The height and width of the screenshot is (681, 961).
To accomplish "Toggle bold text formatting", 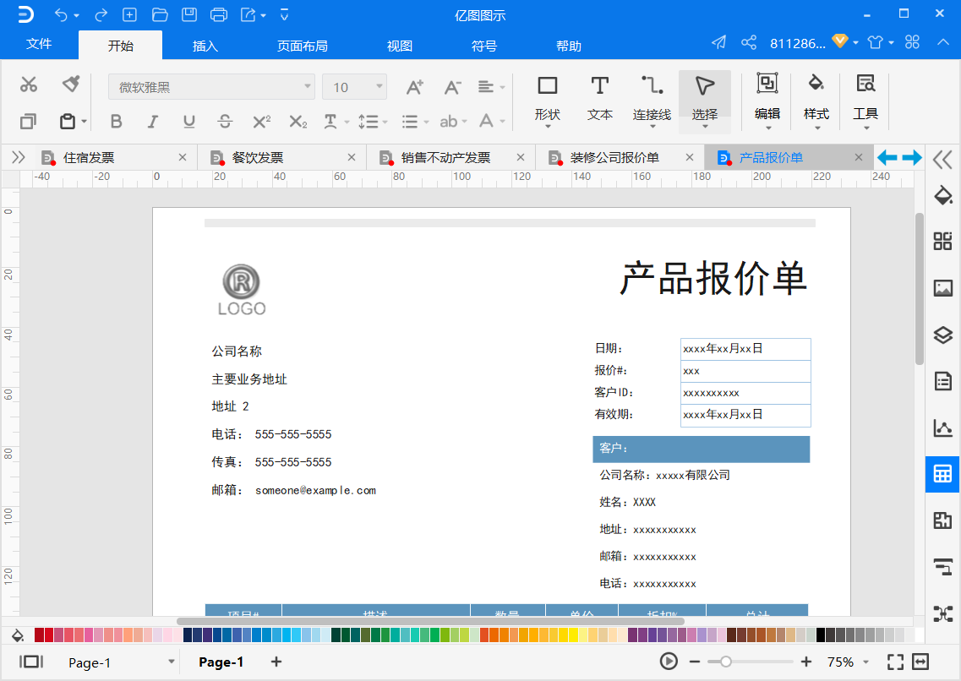I will (x=116, y=122).
